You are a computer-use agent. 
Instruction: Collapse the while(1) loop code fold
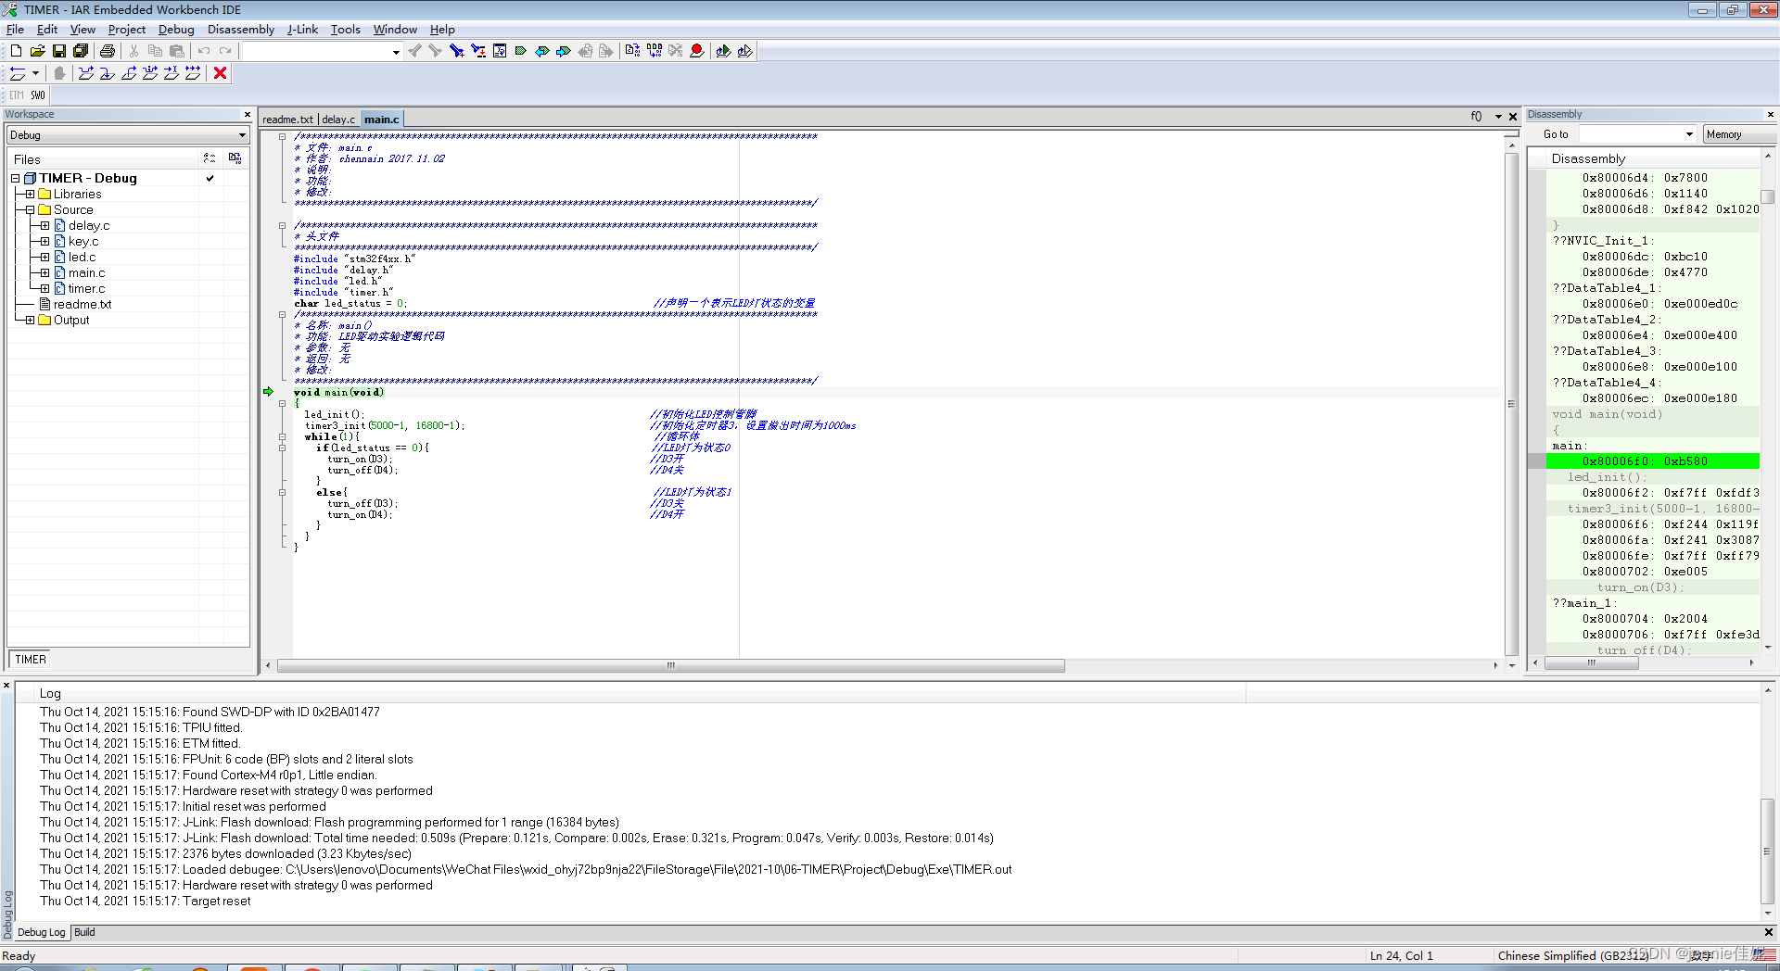[283, 436]
